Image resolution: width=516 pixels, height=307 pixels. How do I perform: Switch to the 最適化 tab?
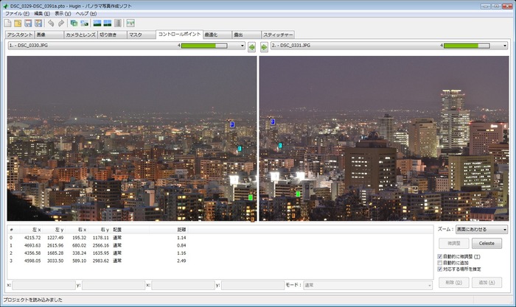(x=217, y=35)
